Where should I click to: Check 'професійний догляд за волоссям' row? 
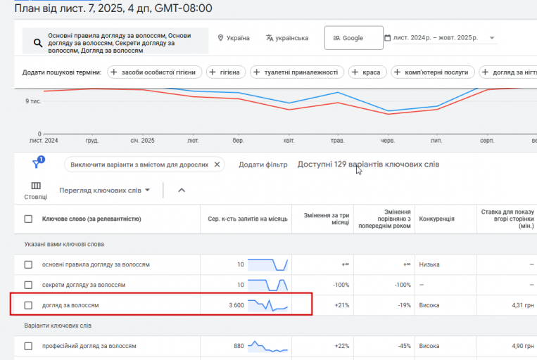pos(28,346)
